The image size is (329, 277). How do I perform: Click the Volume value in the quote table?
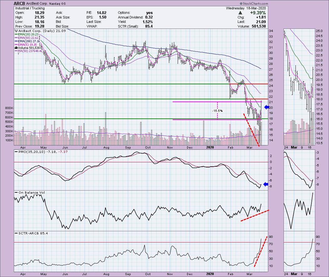[x=258, y=26]
